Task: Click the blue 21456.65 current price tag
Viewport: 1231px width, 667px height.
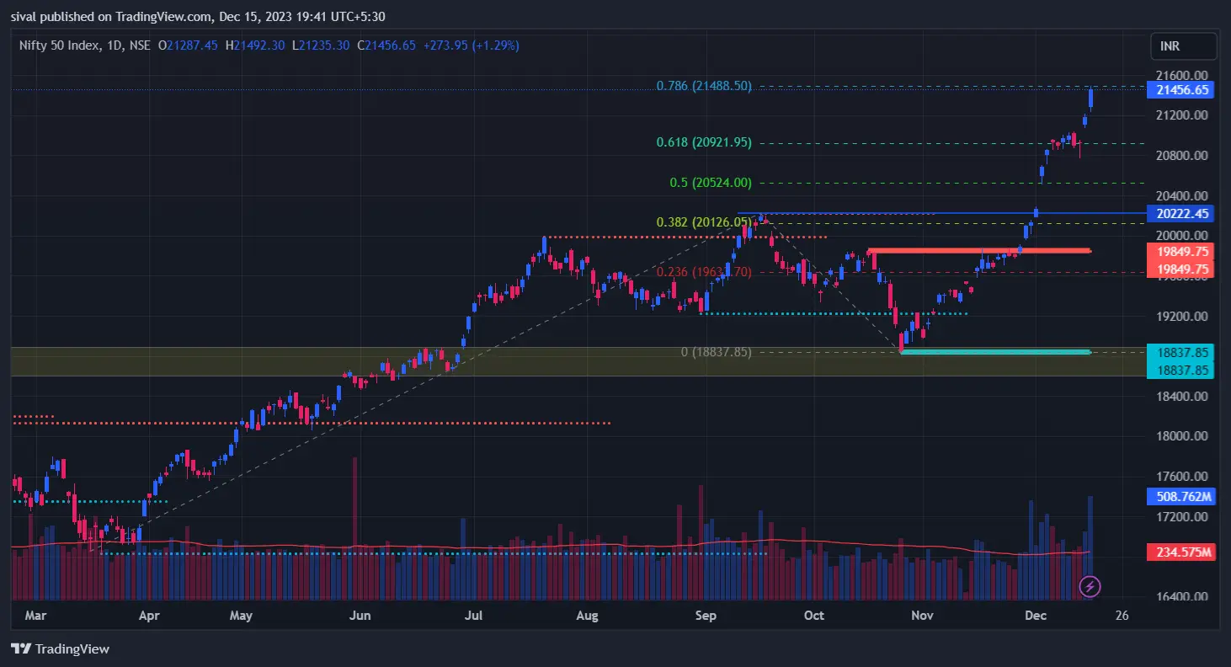Action: (x=1182, y=90)
